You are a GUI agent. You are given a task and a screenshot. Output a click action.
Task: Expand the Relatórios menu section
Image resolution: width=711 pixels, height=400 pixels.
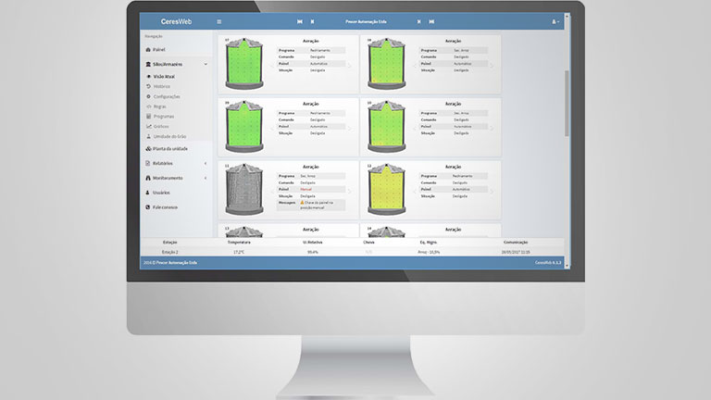(x=206, y=163)
